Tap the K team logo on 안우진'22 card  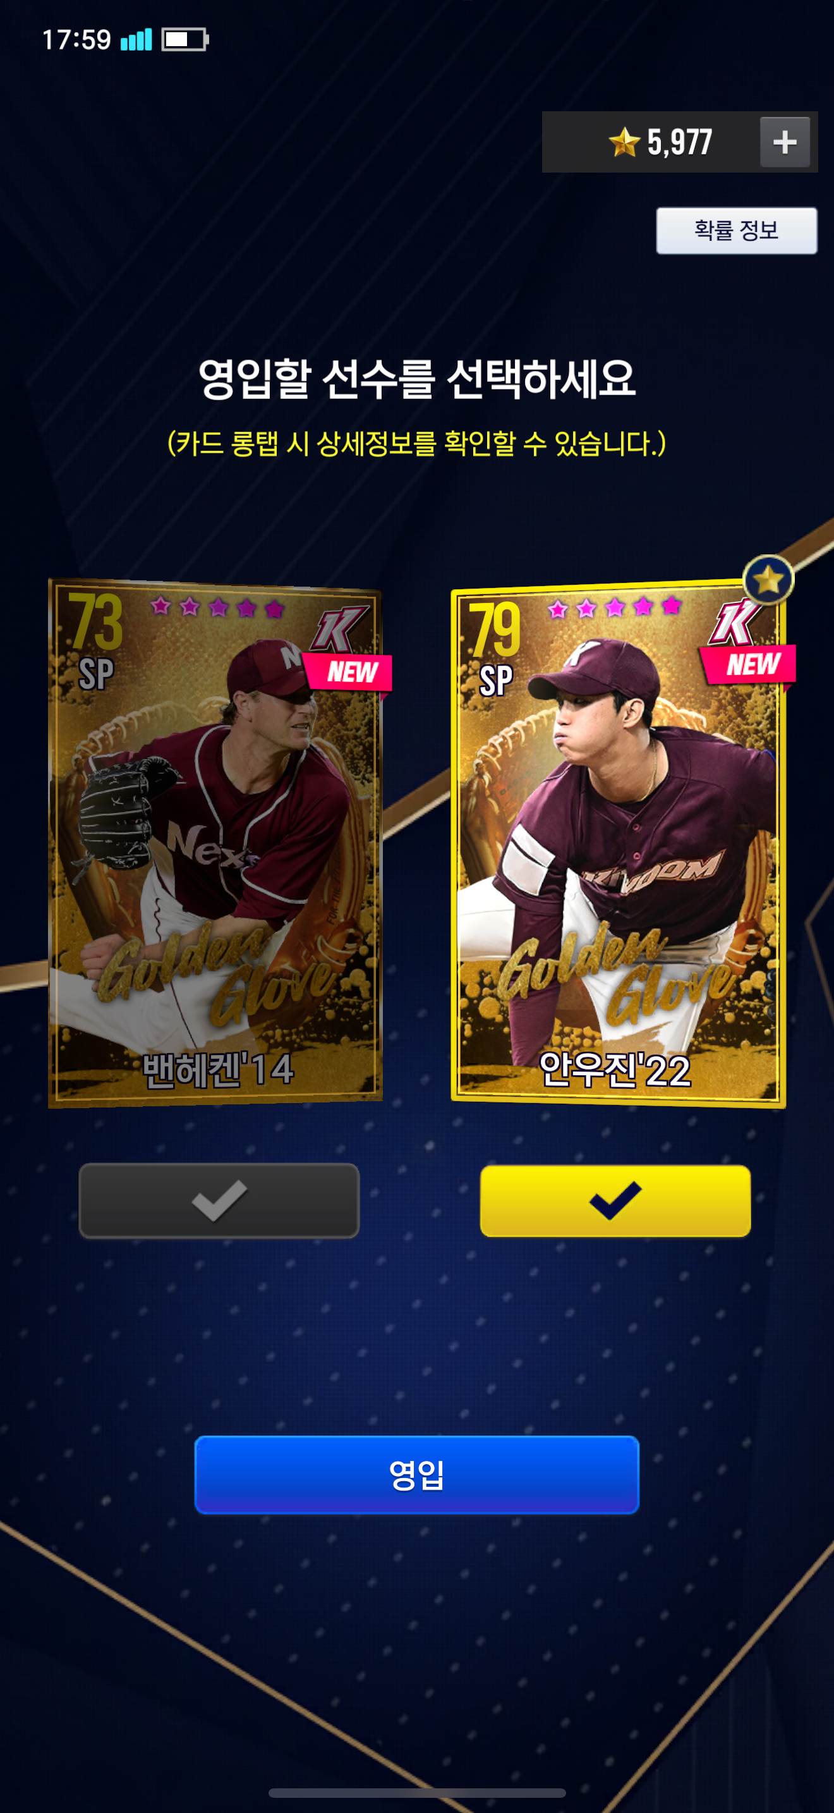point(735,623)
